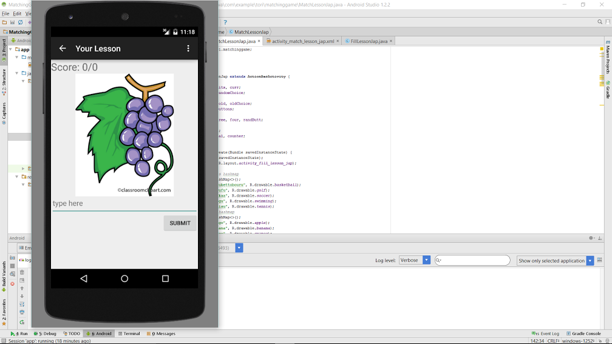This screenshot has height=344, width=612.
Task: Click the up arrow icon in logcat toolbar
Action: (x=22, y=289)
